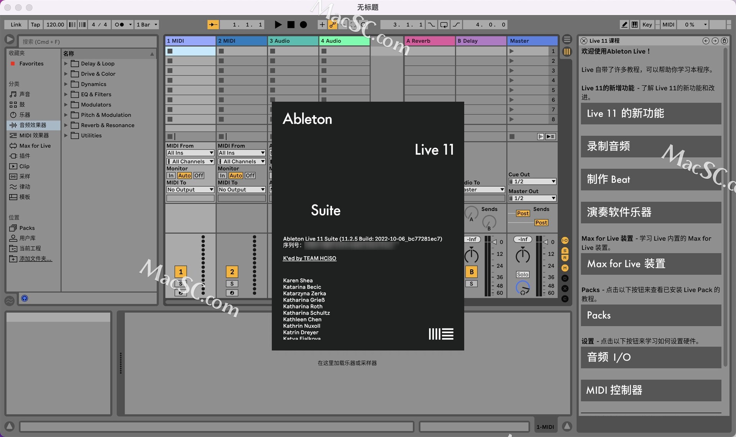Click the Stop transport button
This screenshot has height=437, width=736.
coord(291,25)
